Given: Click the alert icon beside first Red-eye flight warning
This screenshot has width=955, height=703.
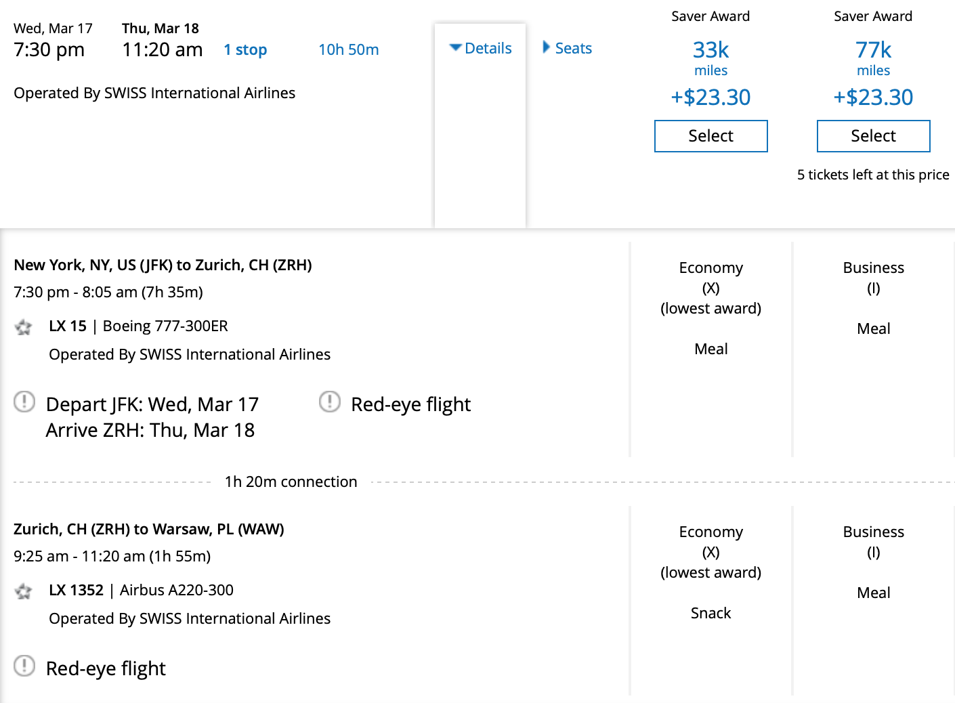Looking at the screenshot, I should [x=330, y=402].
